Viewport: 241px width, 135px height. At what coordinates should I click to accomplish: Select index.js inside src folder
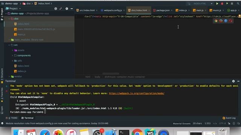click(x=22, y=71)
